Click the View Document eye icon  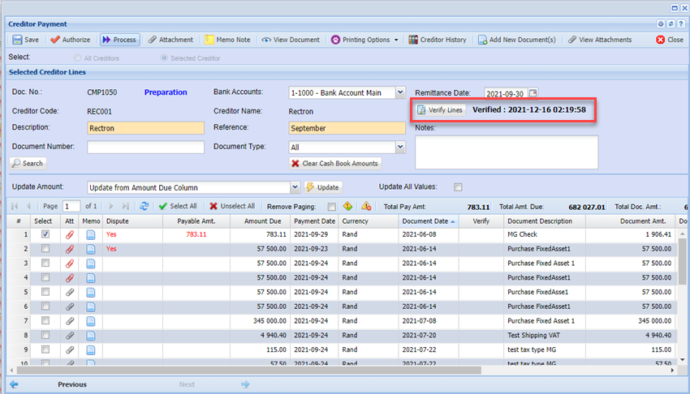(266, 40)
